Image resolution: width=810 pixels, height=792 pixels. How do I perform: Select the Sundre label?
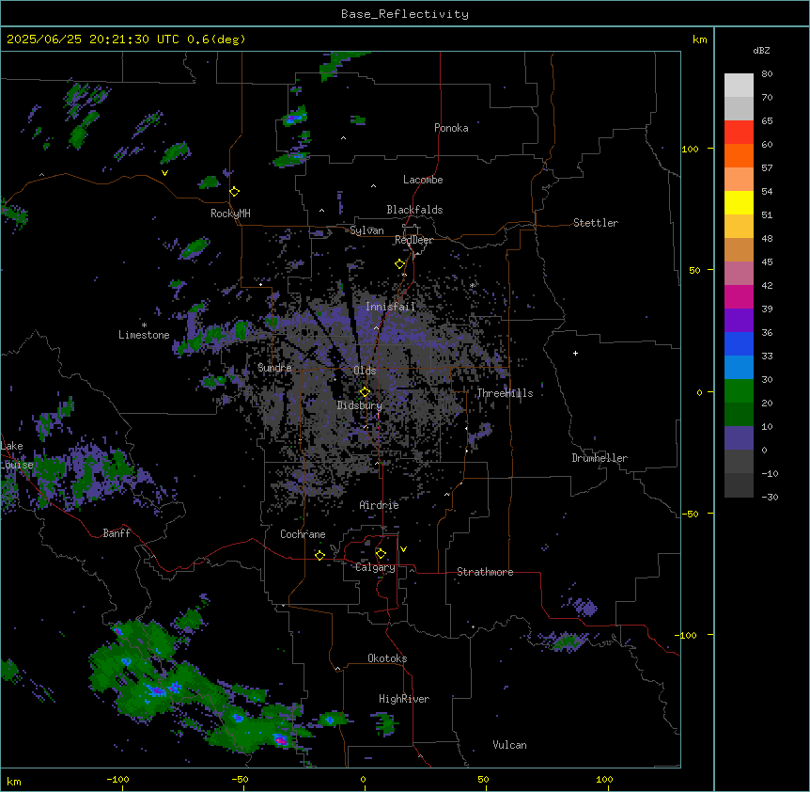274,368
